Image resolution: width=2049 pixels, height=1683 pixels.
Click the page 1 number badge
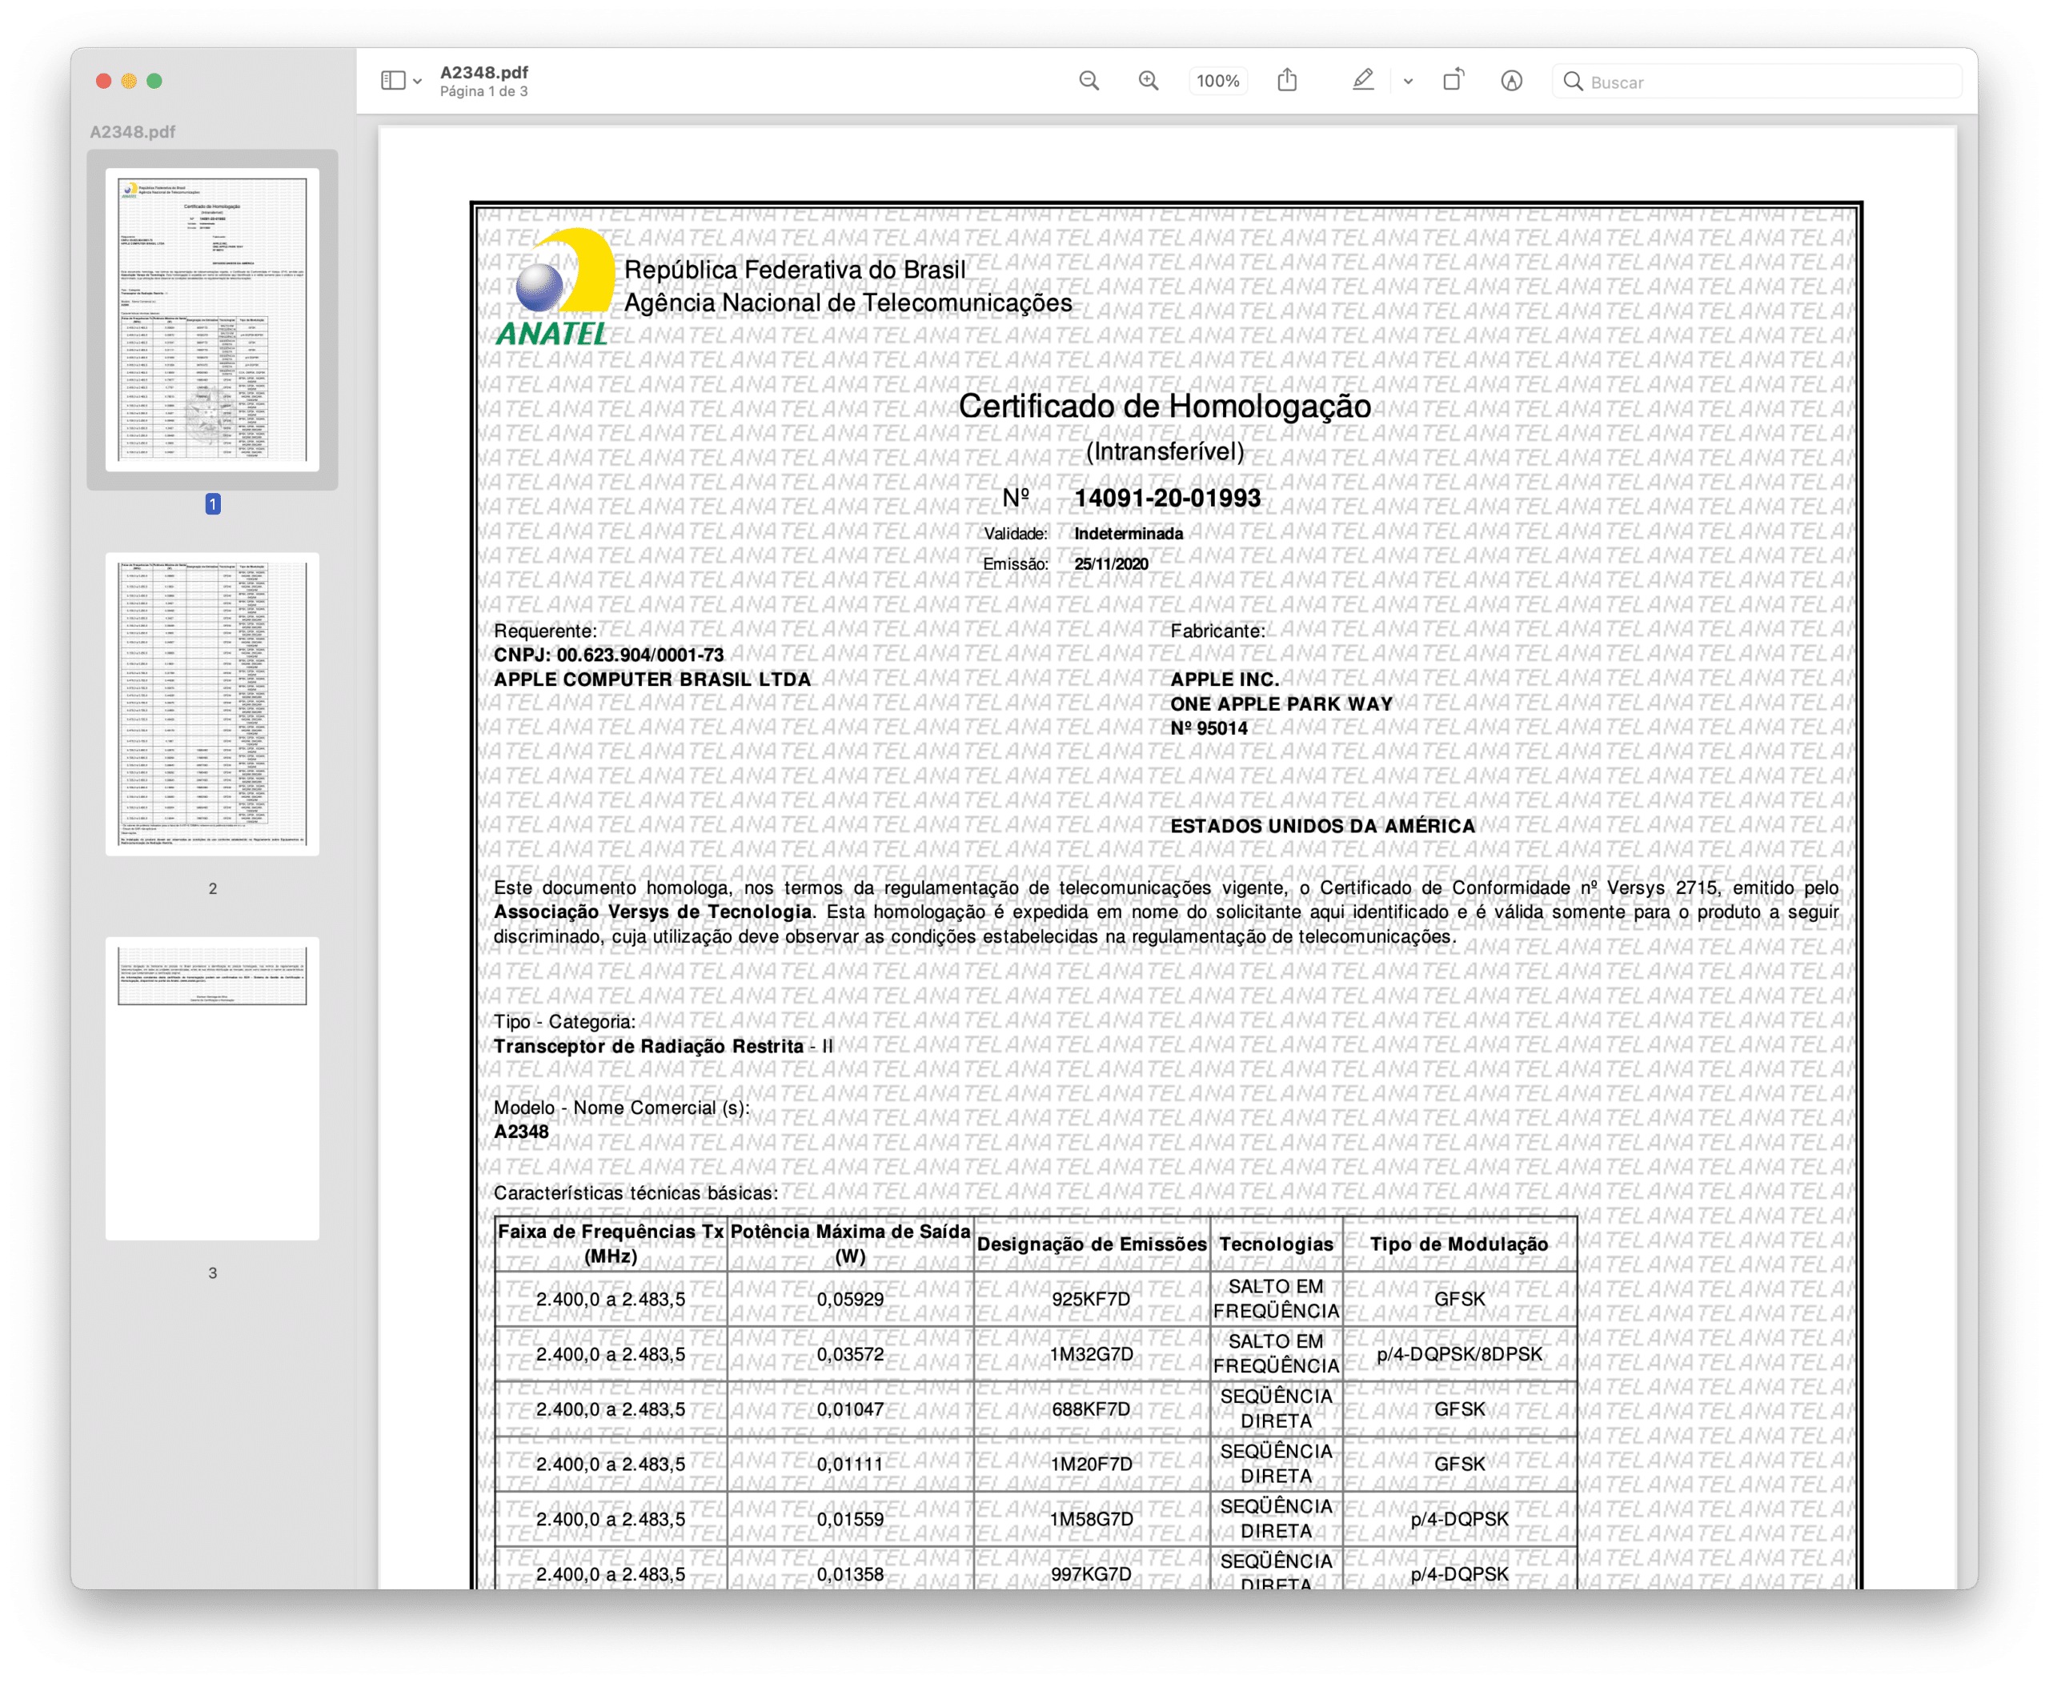212,503
